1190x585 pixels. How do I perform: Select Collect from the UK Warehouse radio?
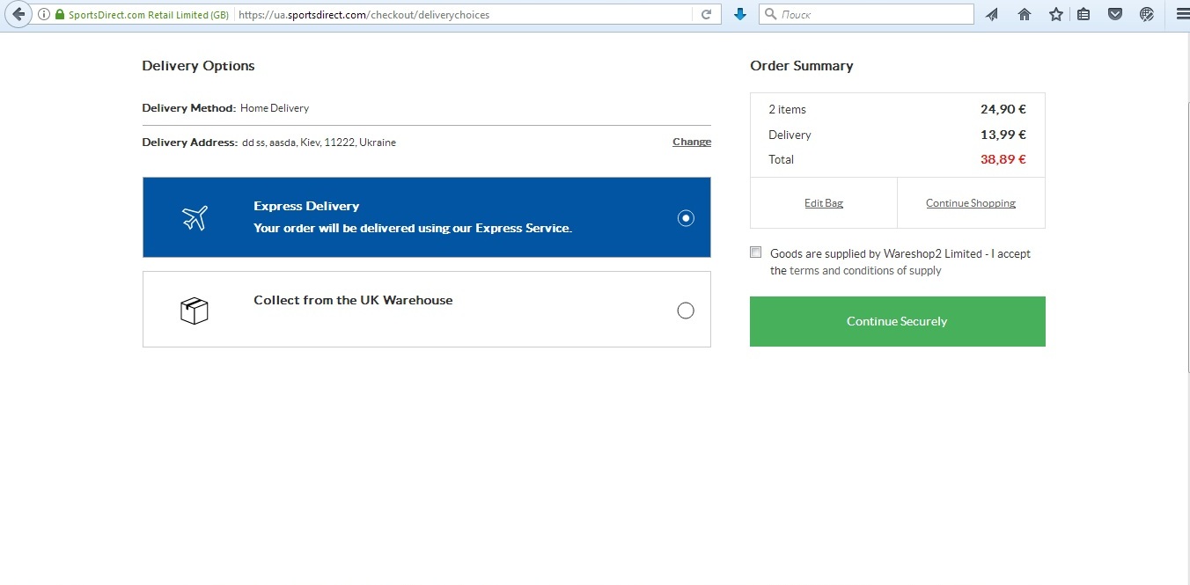point(686,311)
